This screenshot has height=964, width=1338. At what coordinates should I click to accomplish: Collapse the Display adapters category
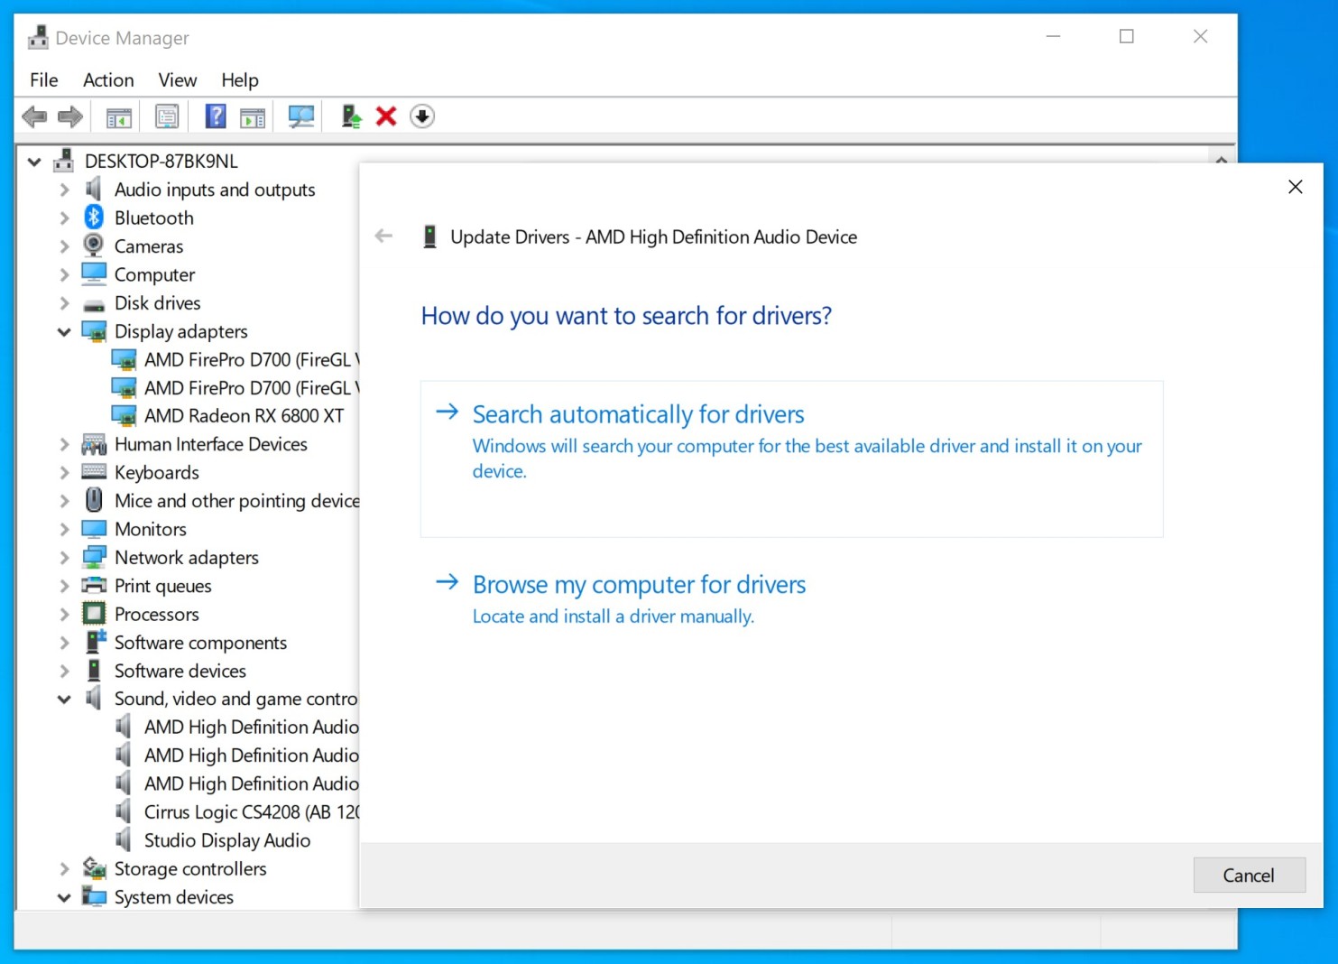pyautogui.click(x=64, y=332)
